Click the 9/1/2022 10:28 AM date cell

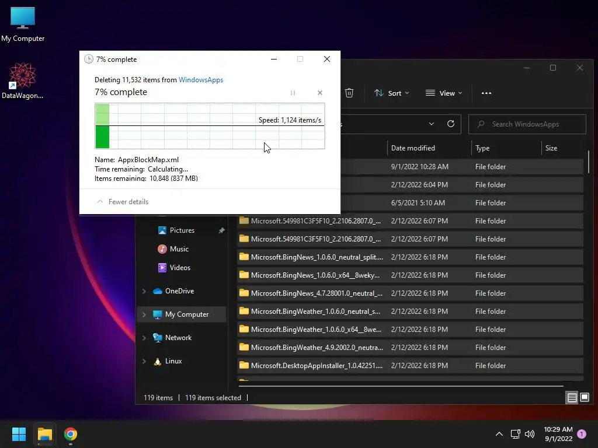pyautogui.click(x=419, y=167)
